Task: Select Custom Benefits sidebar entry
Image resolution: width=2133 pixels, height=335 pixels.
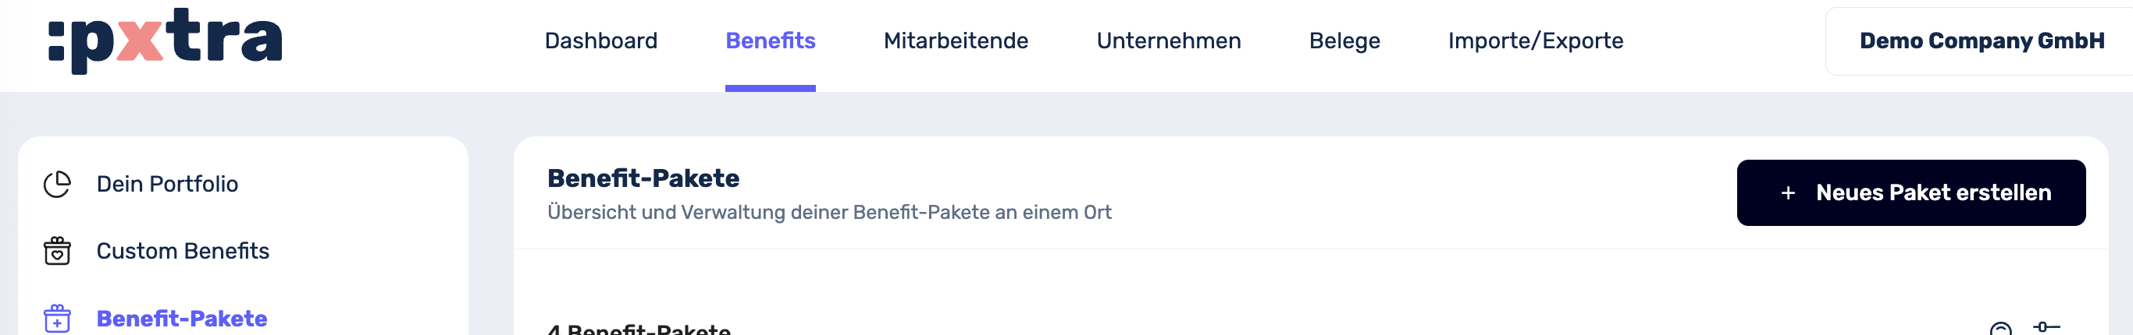Action: [x=183, y=251]
